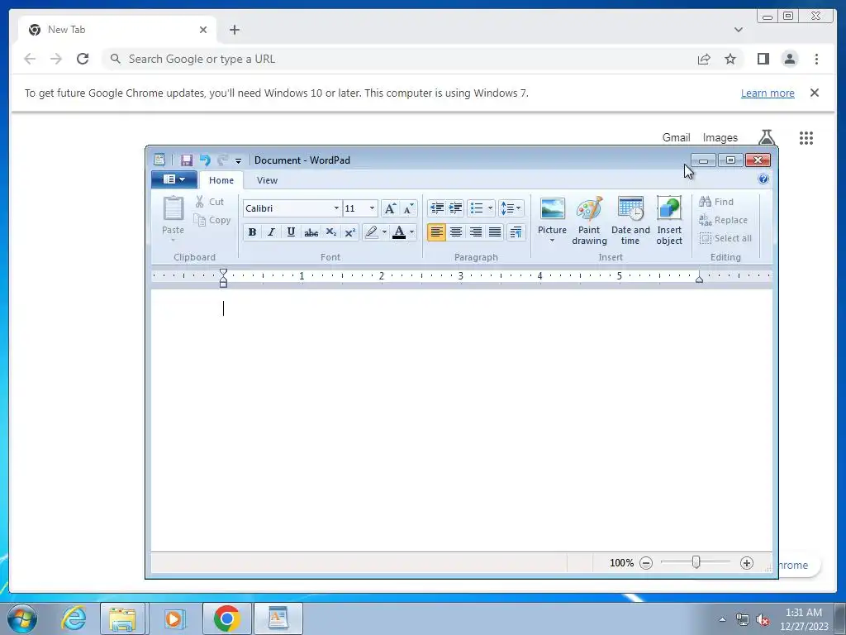Click the Insert object icon

669,220
